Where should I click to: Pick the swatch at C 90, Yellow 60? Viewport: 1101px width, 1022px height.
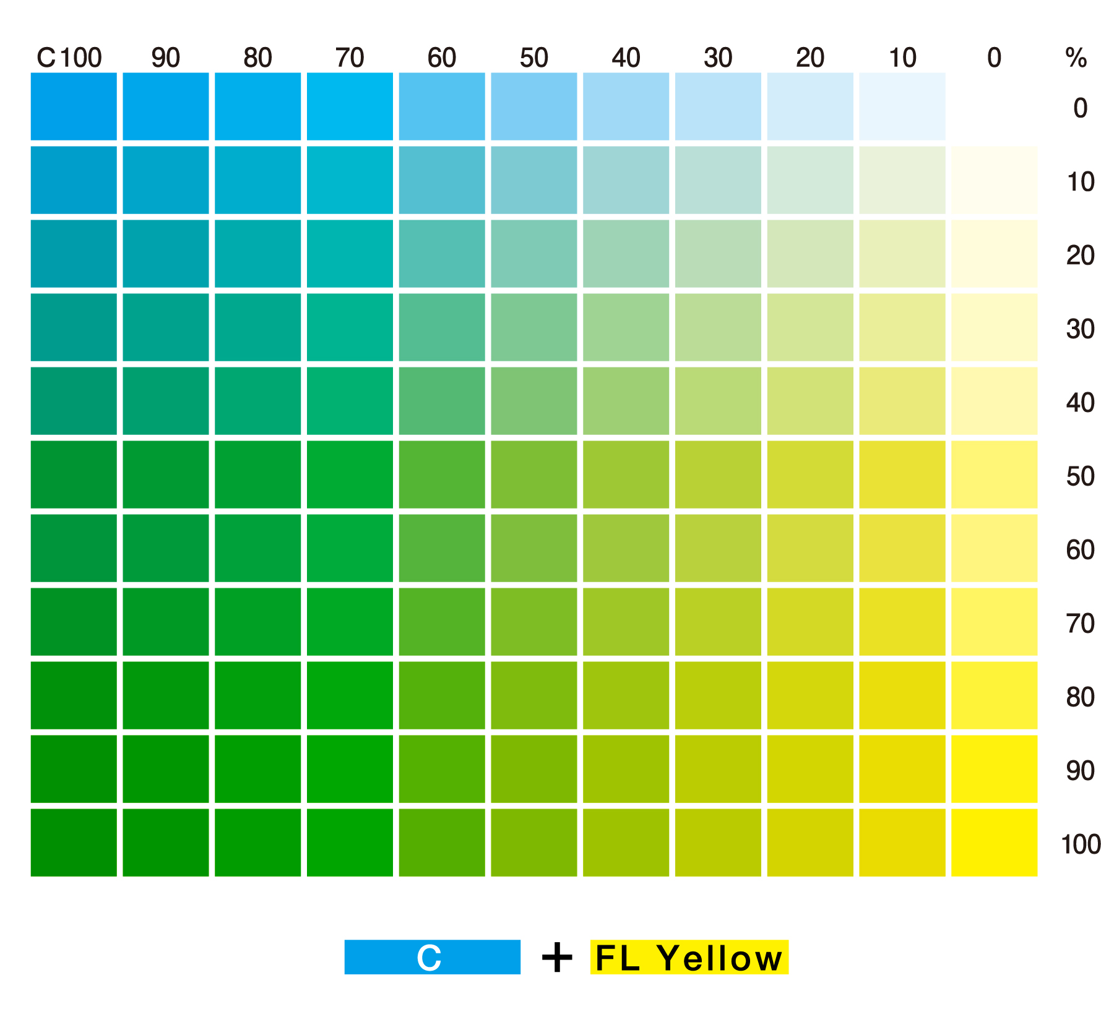coord(166,548)
